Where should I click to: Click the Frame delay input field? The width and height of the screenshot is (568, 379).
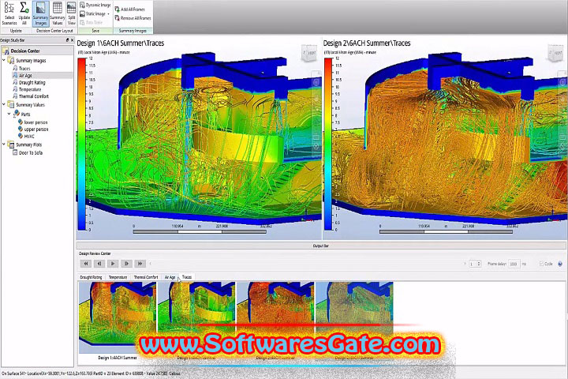514,264
